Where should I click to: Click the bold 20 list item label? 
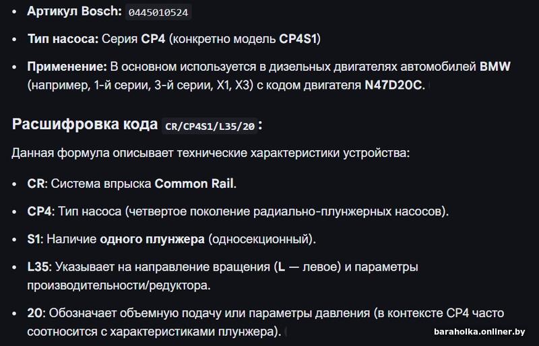[x=36, y=314]
